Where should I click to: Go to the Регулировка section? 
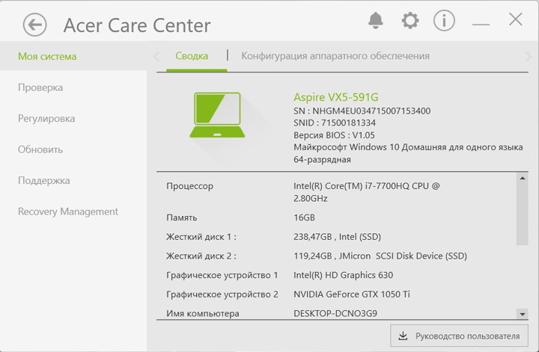(x=46, y=118)
